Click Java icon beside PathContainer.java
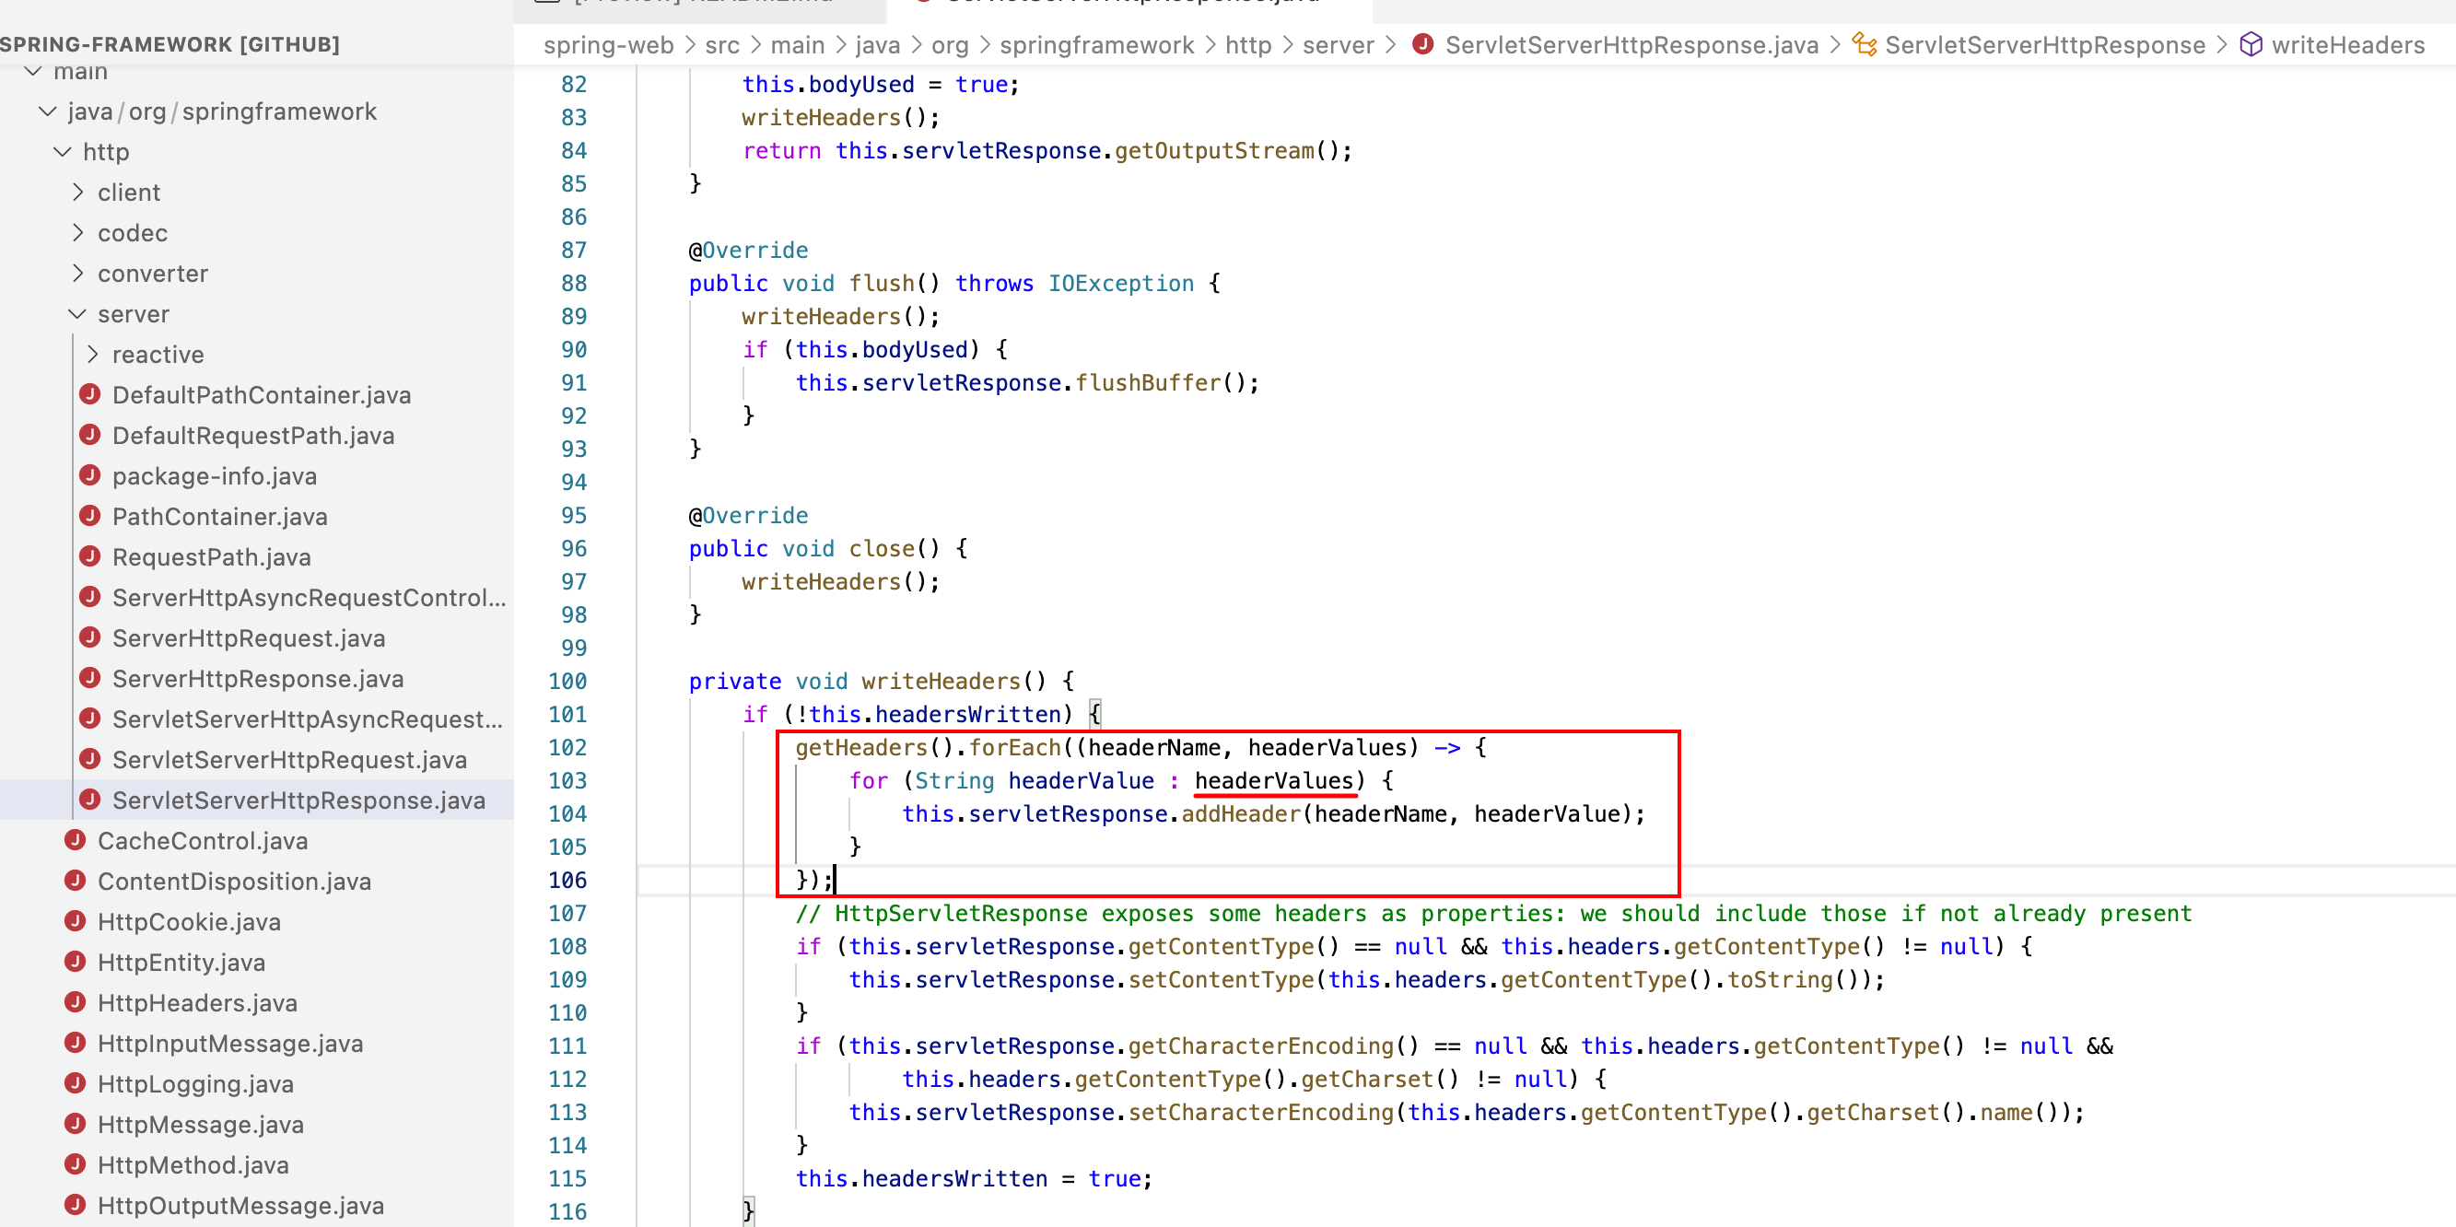 [90, 516]
